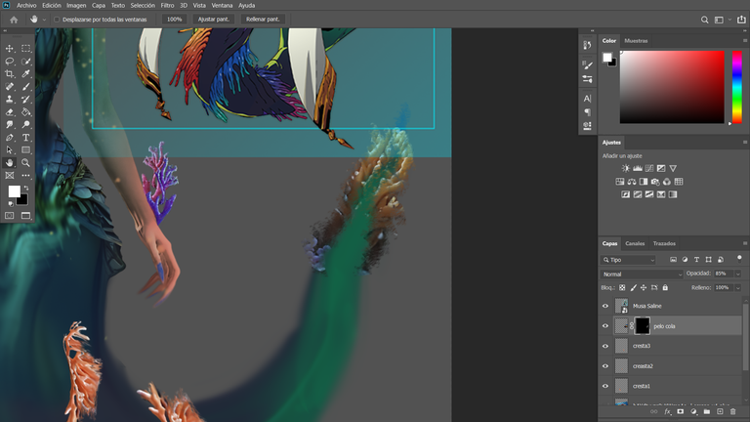Select the Pen tool
This screenshot has height=422, width=750.
(x=9, y=138)
